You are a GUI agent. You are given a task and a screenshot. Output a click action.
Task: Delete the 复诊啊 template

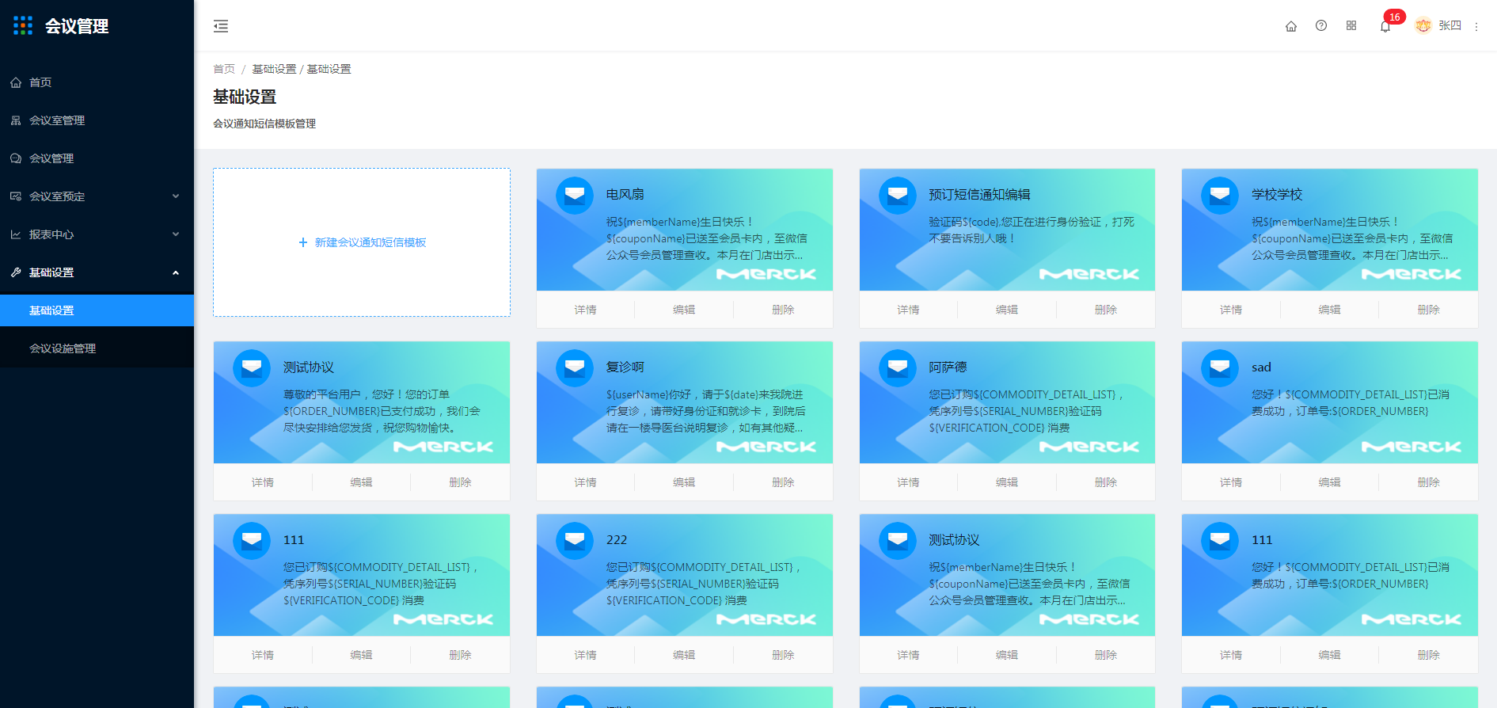click(x=783, y=482)
